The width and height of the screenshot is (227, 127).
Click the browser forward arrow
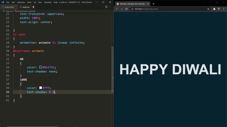pos(122,9)
